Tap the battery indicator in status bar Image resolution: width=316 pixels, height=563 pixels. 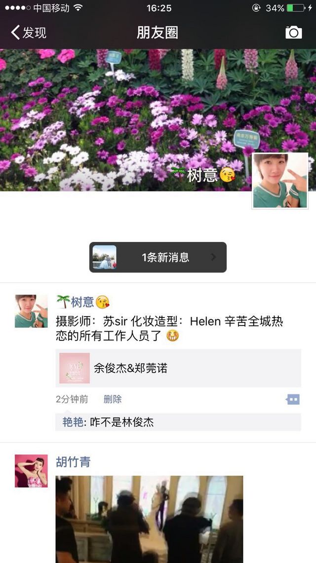296,8
